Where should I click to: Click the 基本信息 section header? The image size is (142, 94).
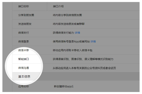point(24,77)
